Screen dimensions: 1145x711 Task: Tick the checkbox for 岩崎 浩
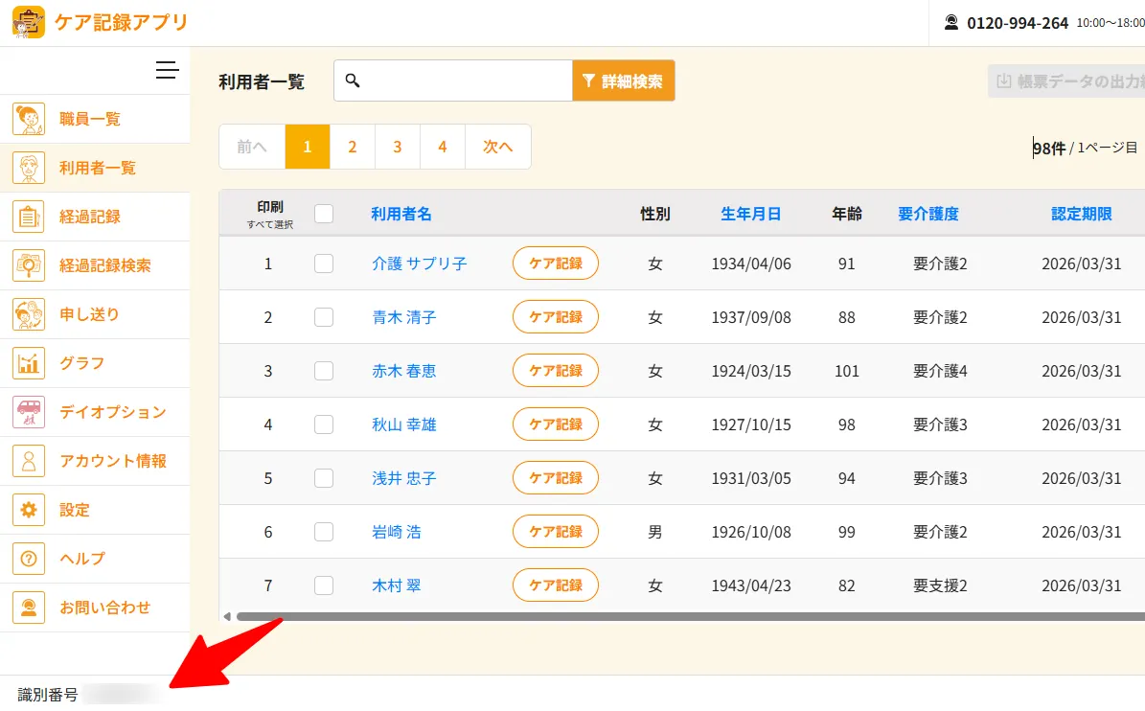[x=324, y=532]
